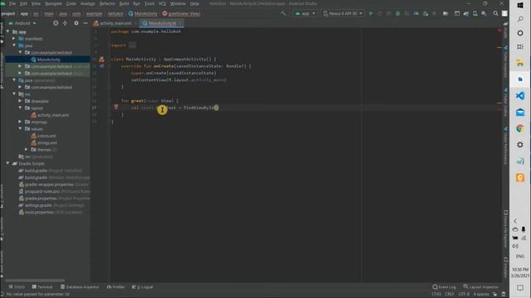This screenshot has width=531, height=298.
Task: Open the Database Inspector tool window
Action: pos(80,287)
